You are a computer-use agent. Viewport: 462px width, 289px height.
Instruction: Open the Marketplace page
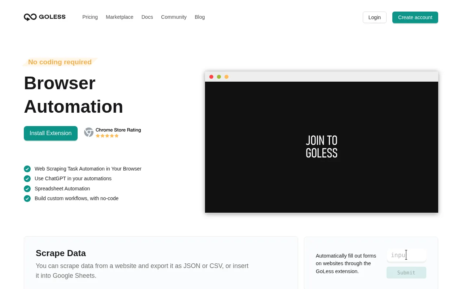[x=119, y=17]
